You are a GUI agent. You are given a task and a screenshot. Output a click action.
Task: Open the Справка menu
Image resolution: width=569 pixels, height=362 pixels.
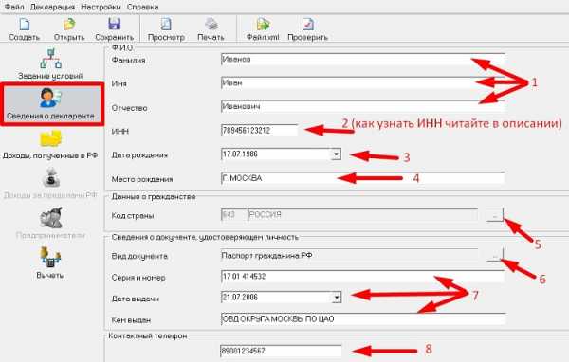pos(142,7)
